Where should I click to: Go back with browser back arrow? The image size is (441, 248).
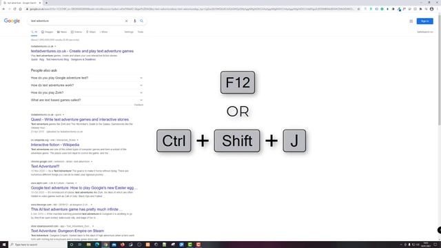point(3,9)
